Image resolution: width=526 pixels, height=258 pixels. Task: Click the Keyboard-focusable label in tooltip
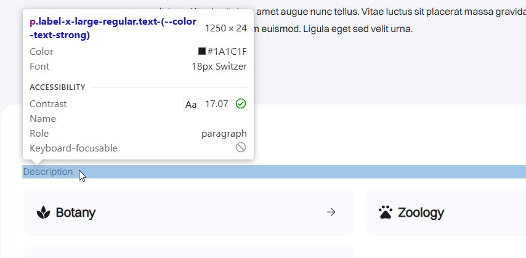[x=73, y=148]
